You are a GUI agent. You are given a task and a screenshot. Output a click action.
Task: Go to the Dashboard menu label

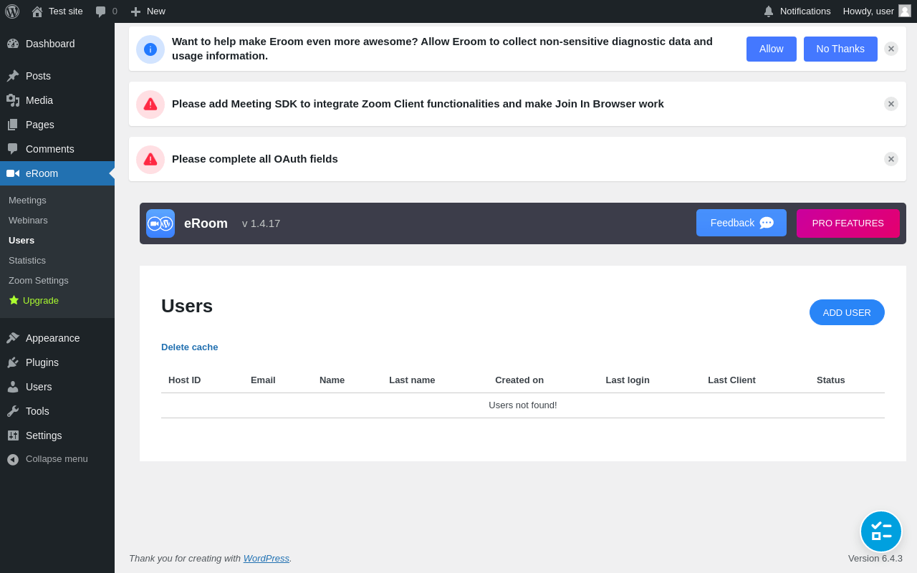point(50,44)
